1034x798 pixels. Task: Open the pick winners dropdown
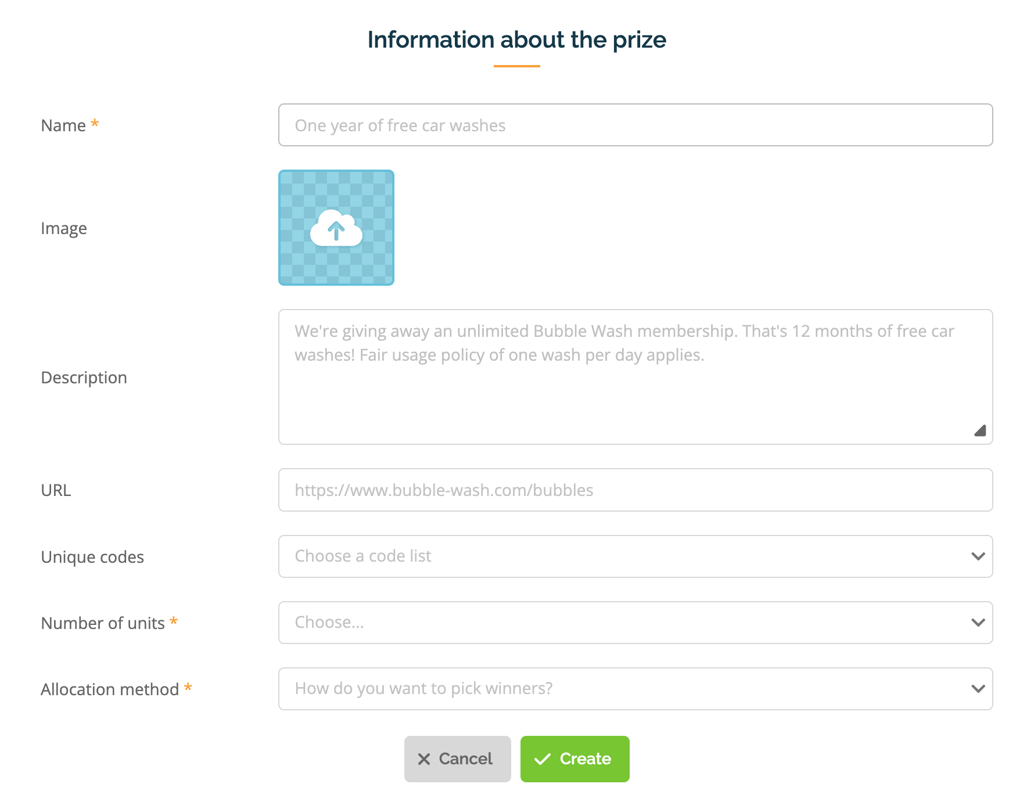click(636, 689)
